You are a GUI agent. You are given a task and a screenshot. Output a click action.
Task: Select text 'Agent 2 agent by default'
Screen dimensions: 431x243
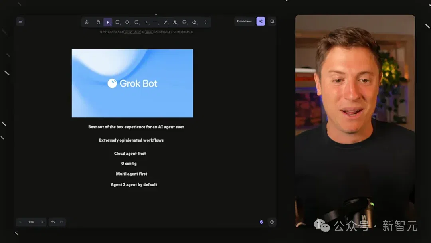(x=134, y=184)
